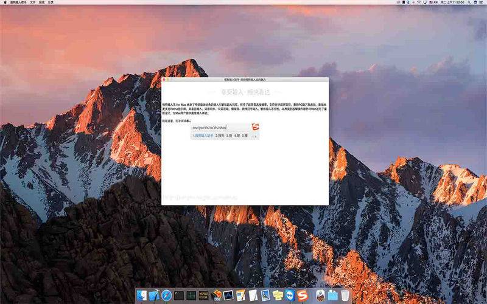Open Stickies notes in the Dock
This screenshot has width=487, height=304.
(278, 295)
